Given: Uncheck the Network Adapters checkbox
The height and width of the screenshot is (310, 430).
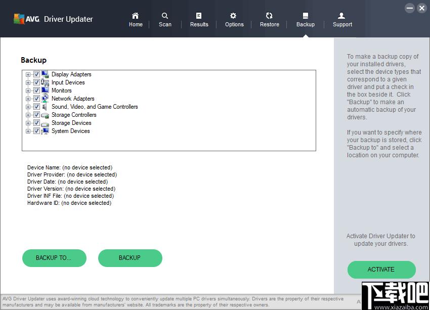Looking at the screenshot, I should (36, 99).
